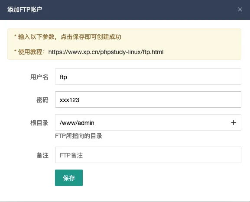Open the phpstudy-linux ftp.html tutorial link
Viewport: 250px width, 202px height.
[106, 52]
